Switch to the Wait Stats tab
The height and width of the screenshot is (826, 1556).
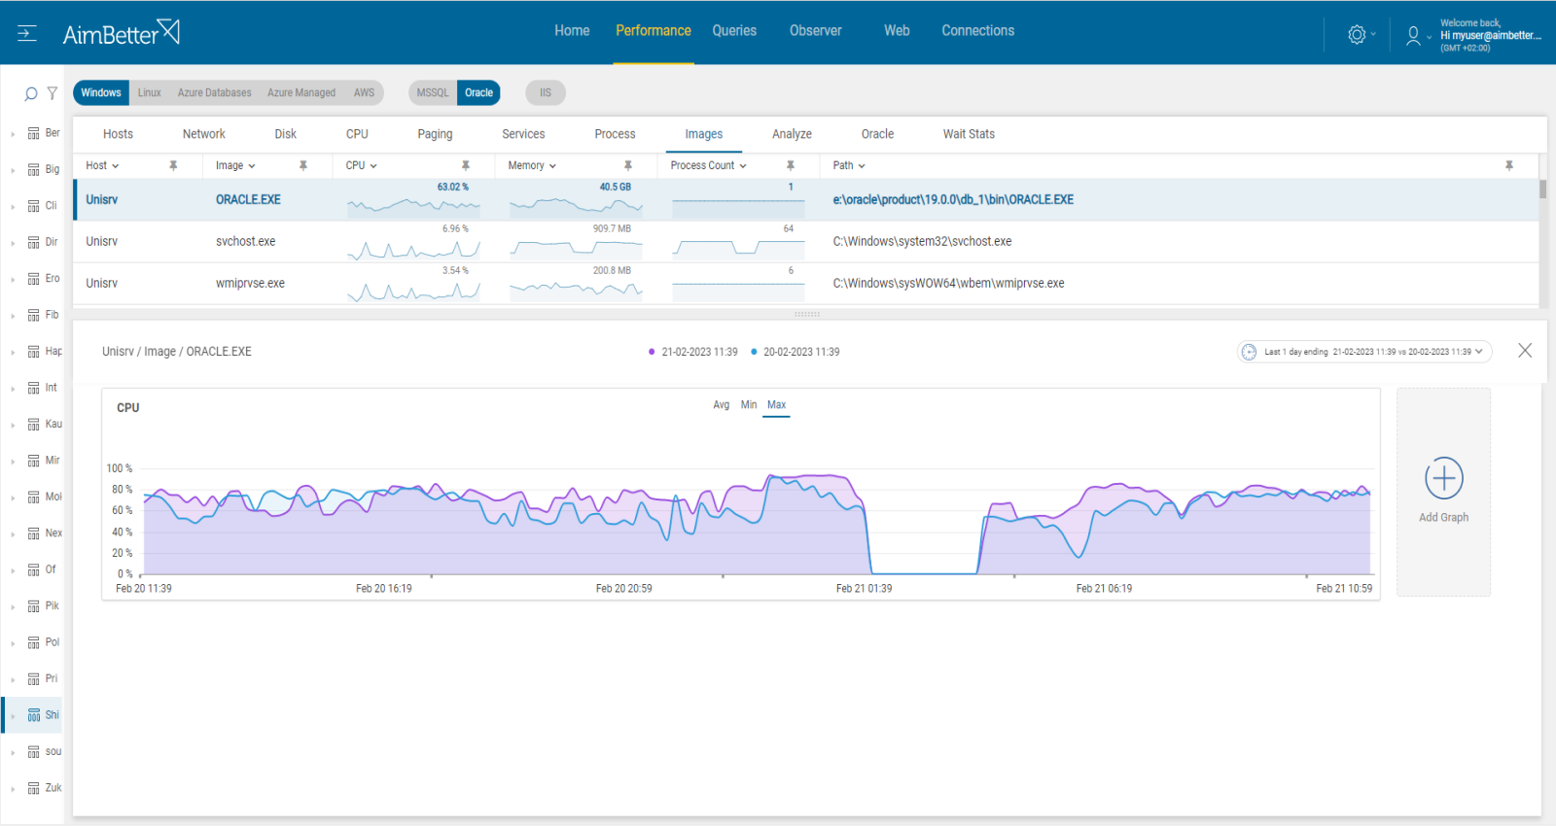point(969,134)
